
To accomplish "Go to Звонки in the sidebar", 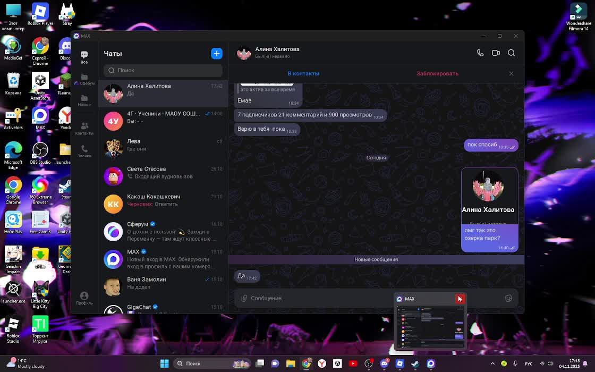I will 84,151.
